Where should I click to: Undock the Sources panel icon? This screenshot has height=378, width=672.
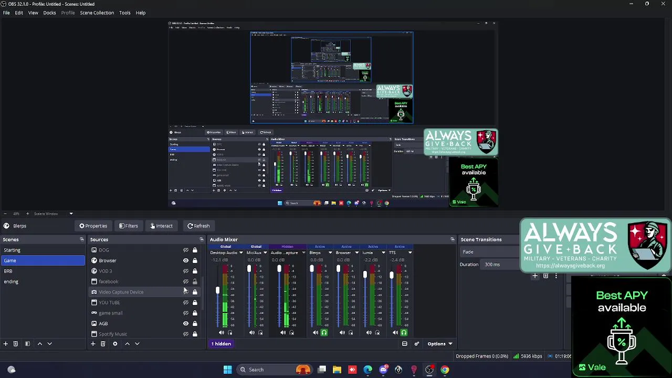pyautogui.click(x=201, y=239)
